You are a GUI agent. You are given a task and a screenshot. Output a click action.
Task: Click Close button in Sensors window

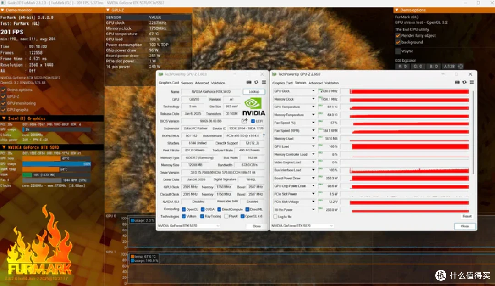pos(465,226)
